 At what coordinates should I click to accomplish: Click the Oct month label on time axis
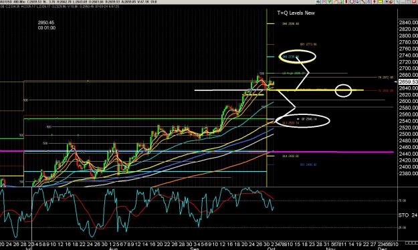pos(272,249)
